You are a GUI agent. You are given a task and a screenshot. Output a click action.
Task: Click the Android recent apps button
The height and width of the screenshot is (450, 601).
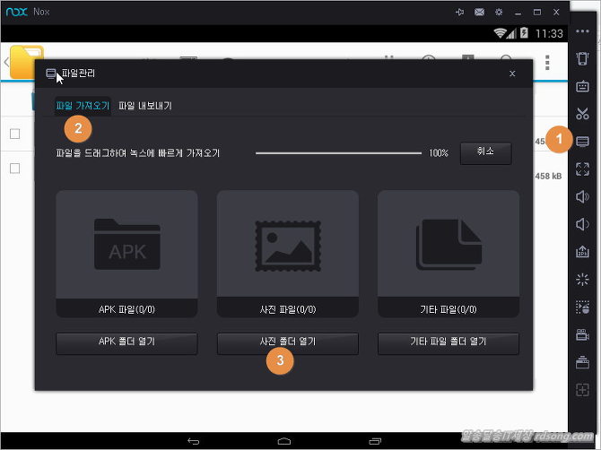(375, 441)
